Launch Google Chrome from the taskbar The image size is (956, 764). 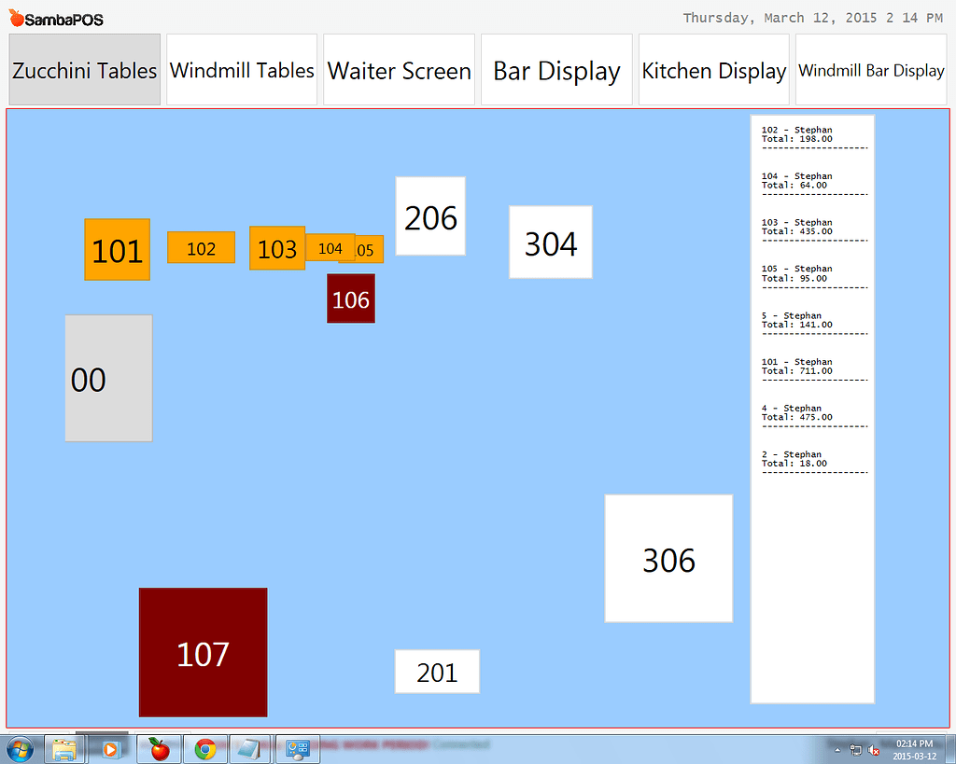point(204,749)
